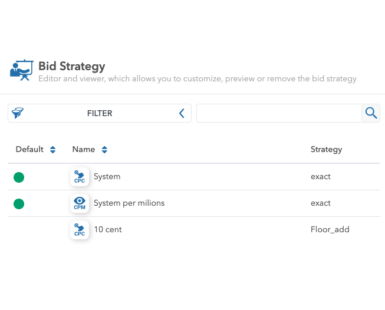Open the 10 cent bid strategy

coord(108,229)
